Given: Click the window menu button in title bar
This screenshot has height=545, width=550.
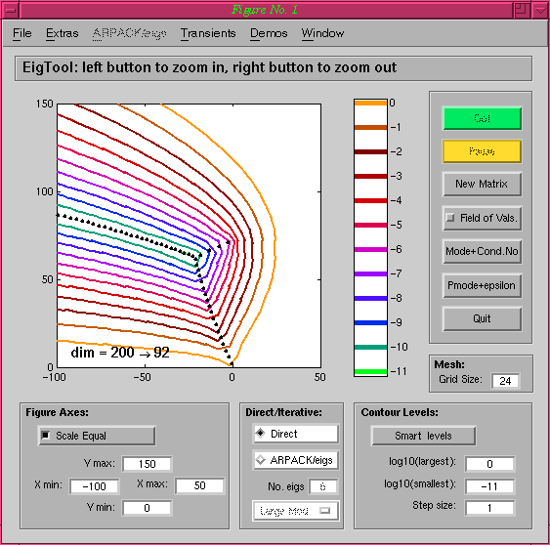Looking at the screenshot, I should click(x=11, y=10).
